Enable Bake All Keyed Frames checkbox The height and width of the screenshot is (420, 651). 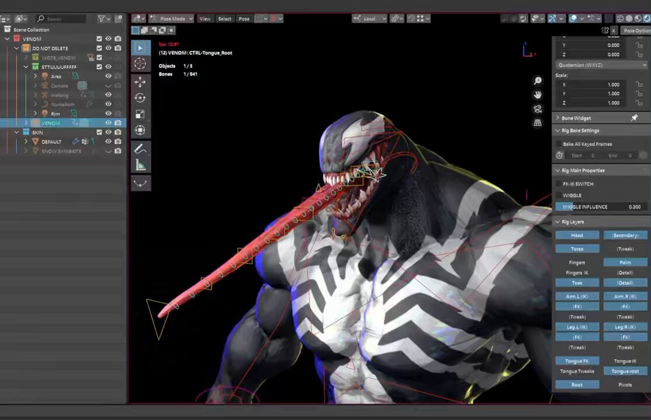pyautogui.click(x=559, y=144)
